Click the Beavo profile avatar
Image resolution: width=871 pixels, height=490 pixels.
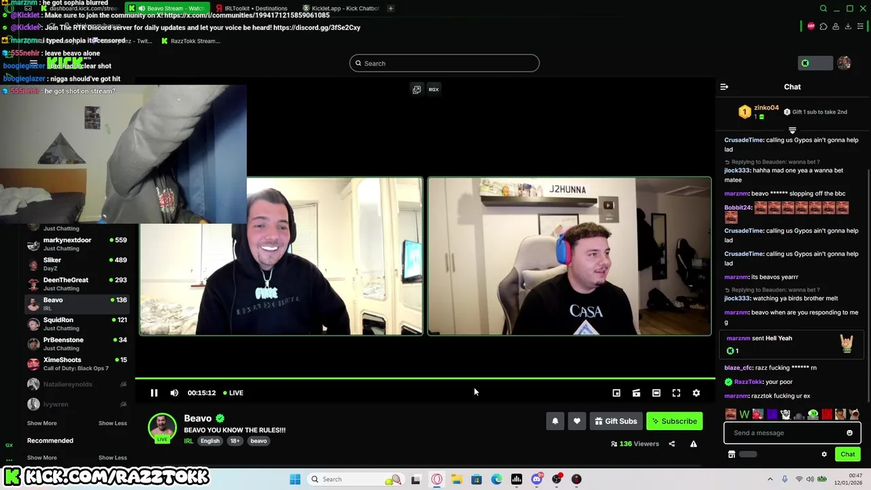coord(162,427)
